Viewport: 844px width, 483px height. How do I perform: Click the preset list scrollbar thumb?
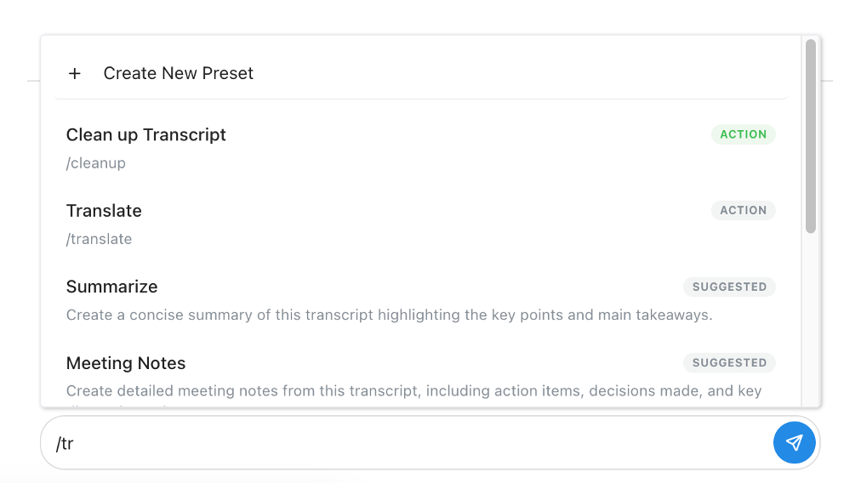coord(811,136)
